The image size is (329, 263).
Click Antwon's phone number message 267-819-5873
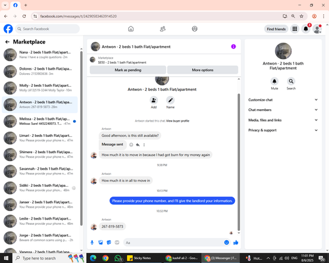click(113, 226)
